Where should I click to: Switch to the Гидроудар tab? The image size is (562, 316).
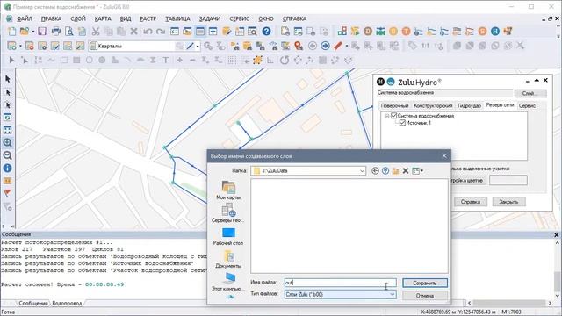469,105
